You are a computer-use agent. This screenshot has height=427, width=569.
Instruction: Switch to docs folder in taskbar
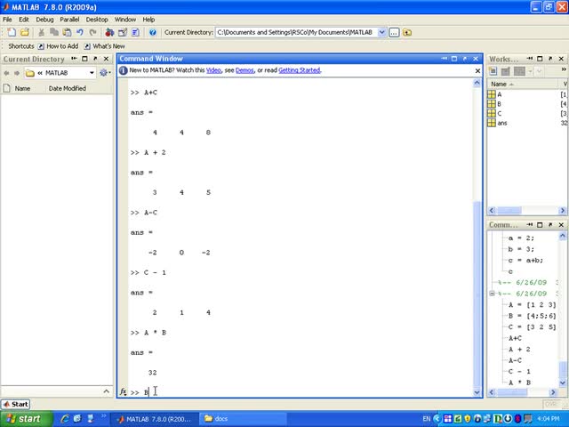coord(243,419)
